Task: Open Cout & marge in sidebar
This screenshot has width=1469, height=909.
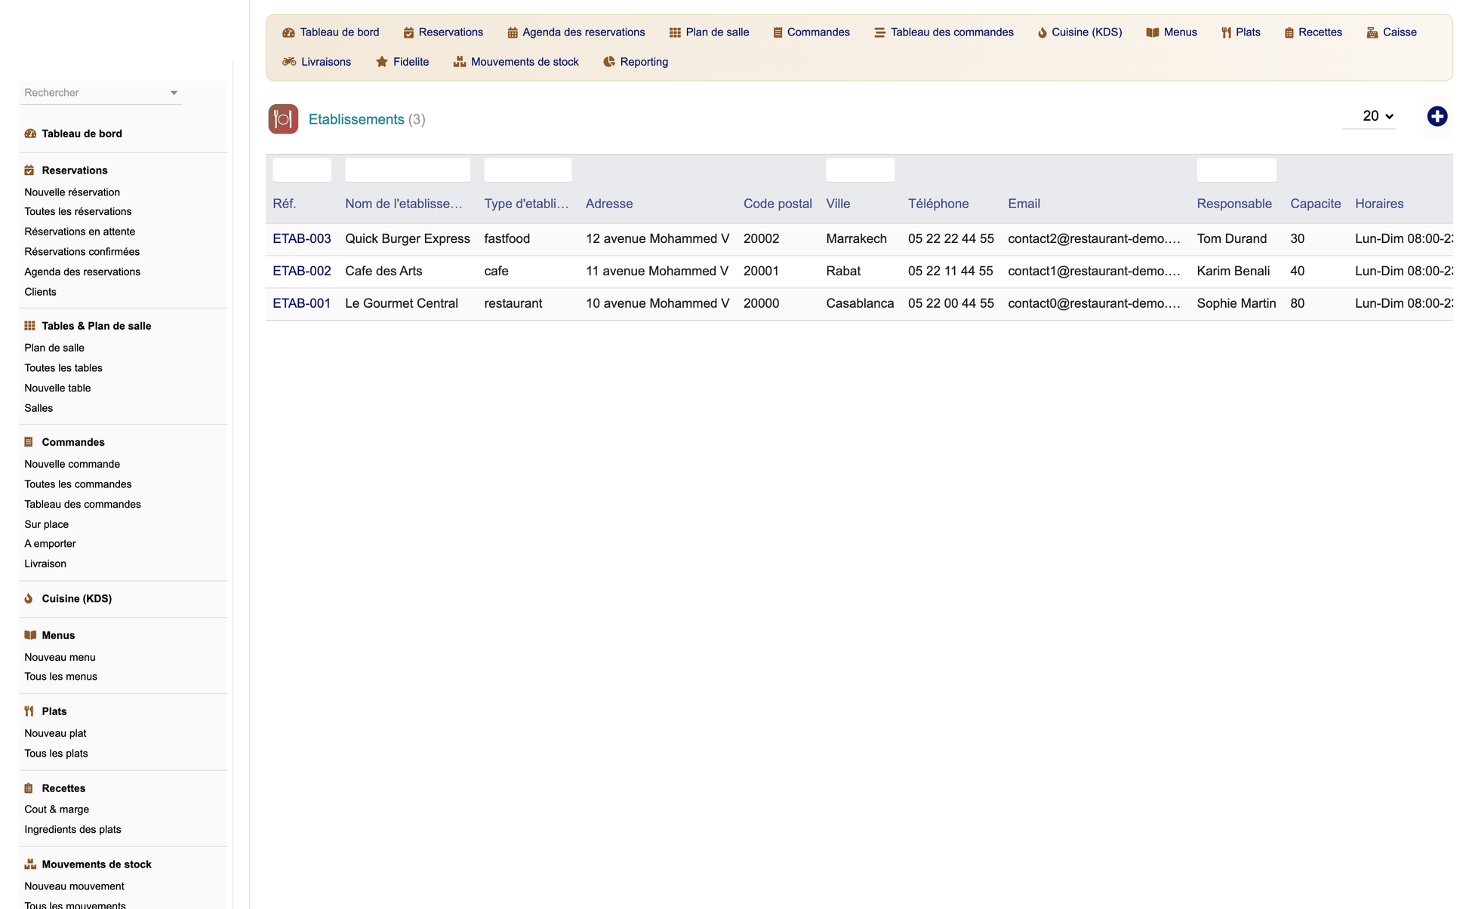Action: (x=57, y=809)
